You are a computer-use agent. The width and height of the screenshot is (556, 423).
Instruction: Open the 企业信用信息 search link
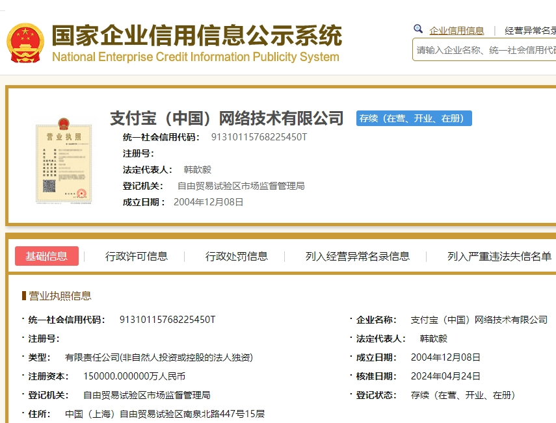pyautogui.click(x=457, y=31)
